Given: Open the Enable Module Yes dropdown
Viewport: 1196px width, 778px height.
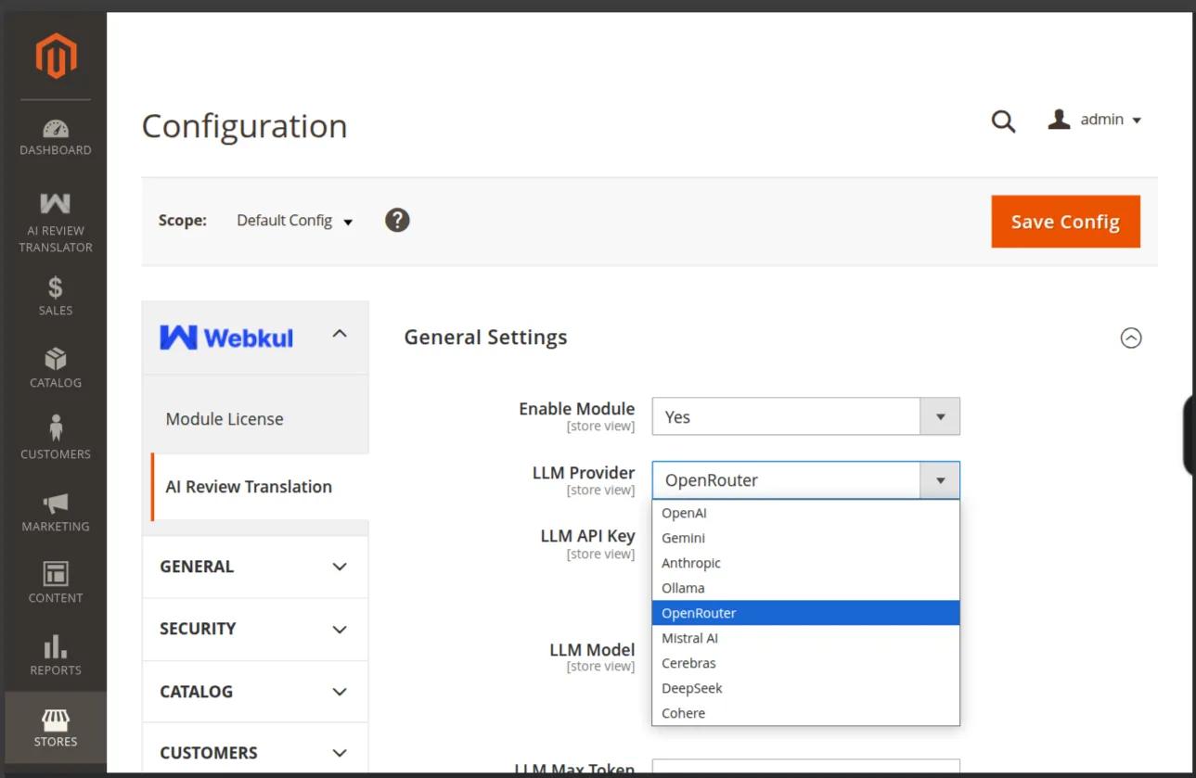Looking at the screenshot, I should [x=805, y=416].
